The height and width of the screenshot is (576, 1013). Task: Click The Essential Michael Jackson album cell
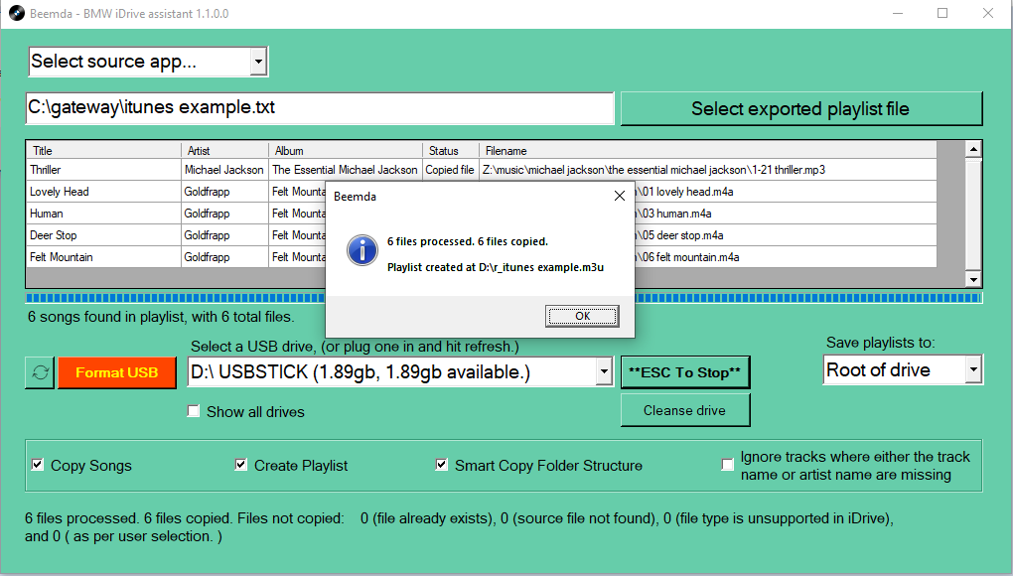pyautogui.click(x=345, y=170)
